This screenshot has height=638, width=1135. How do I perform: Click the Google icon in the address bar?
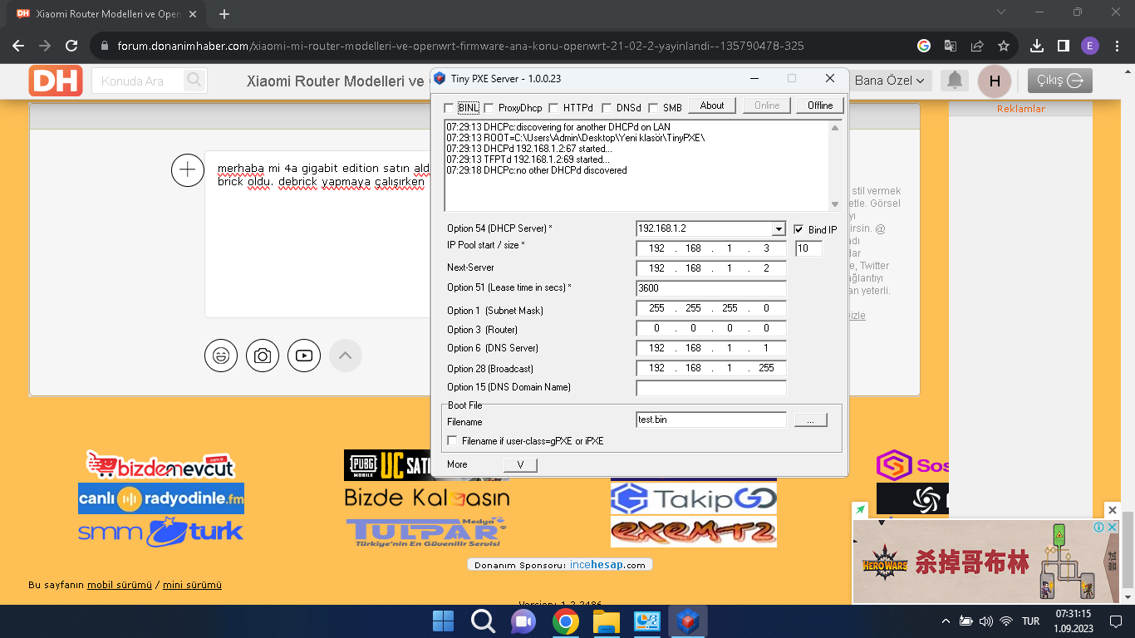(924, 46)
